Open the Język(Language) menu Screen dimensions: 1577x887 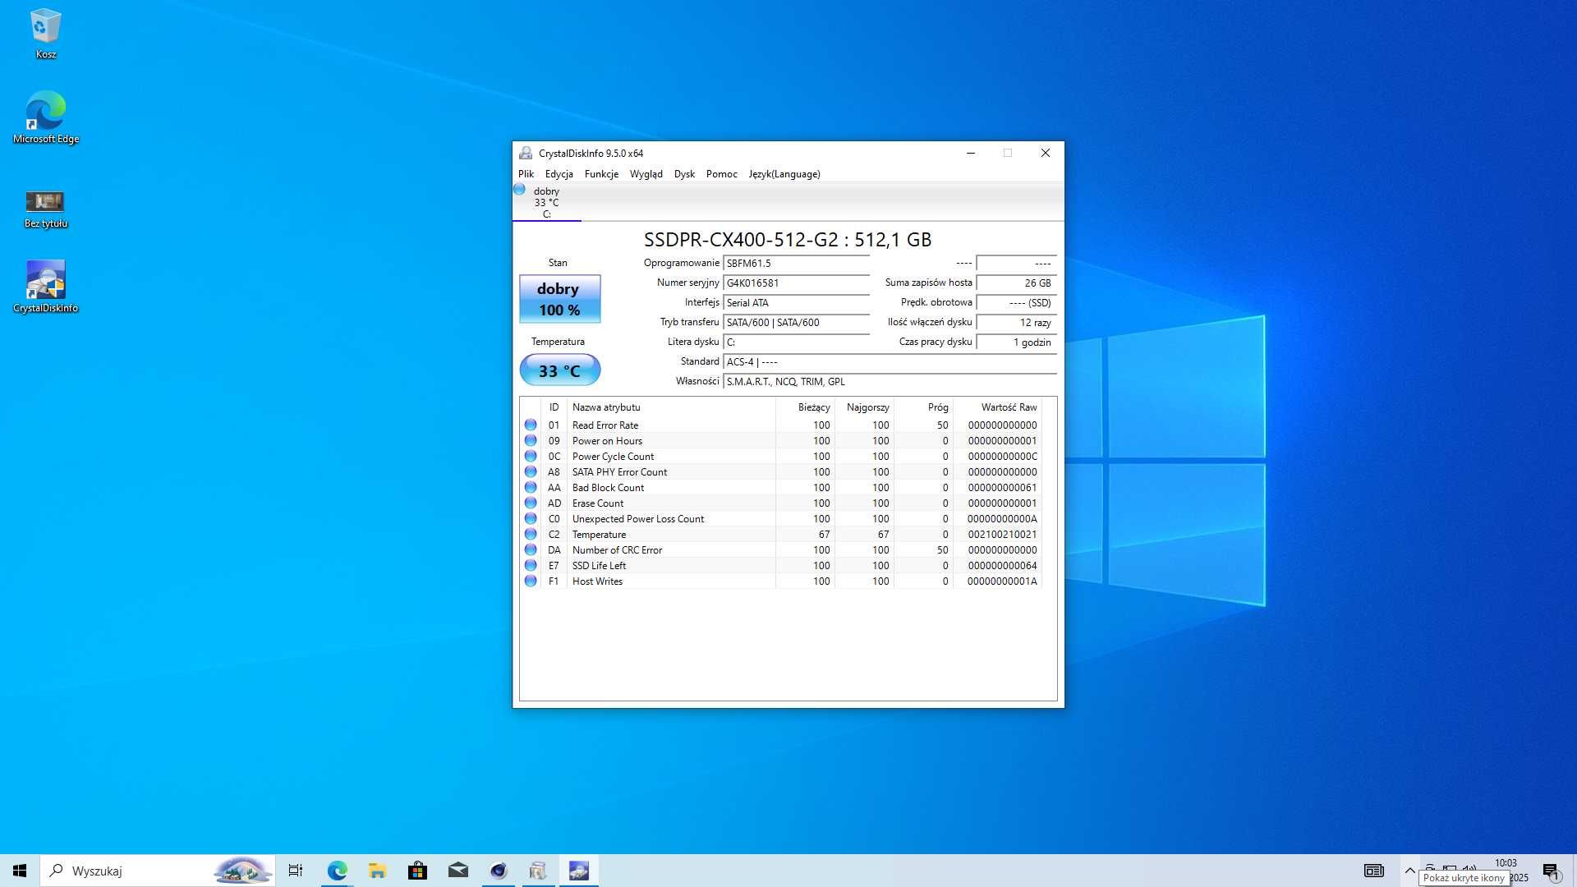[x=784, y=174]
